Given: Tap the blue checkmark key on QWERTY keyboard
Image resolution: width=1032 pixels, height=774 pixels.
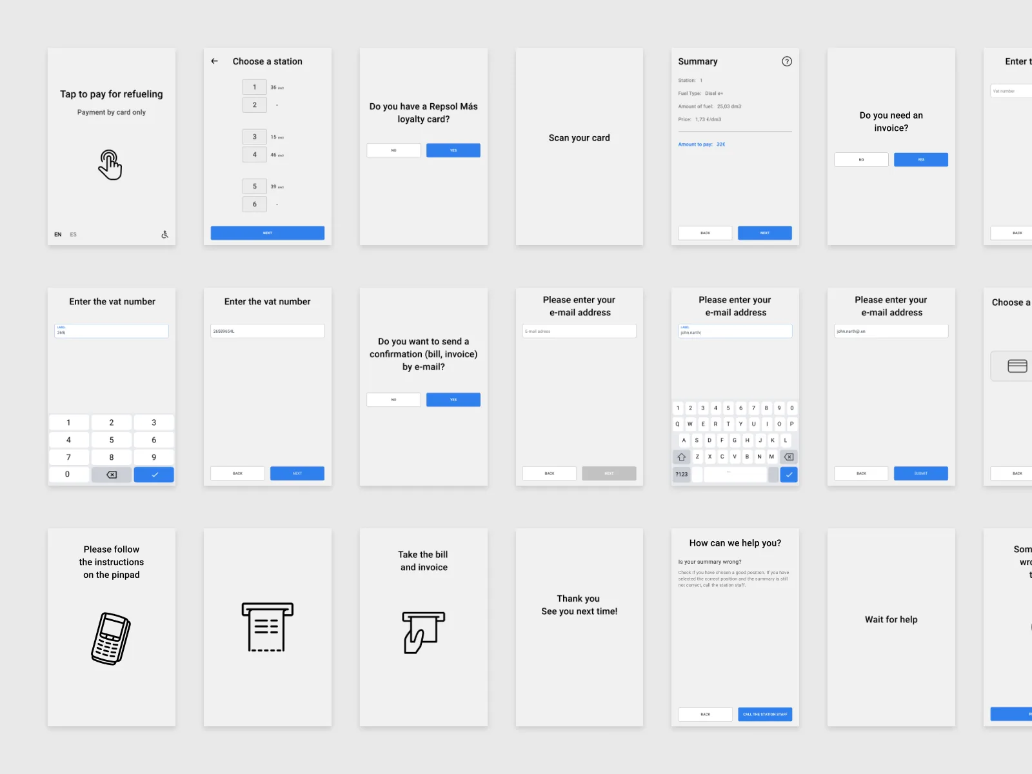Looking at the screenshot, I should (x=789, y=475).
